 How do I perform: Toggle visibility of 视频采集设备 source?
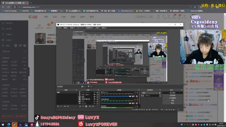[94, 99]
